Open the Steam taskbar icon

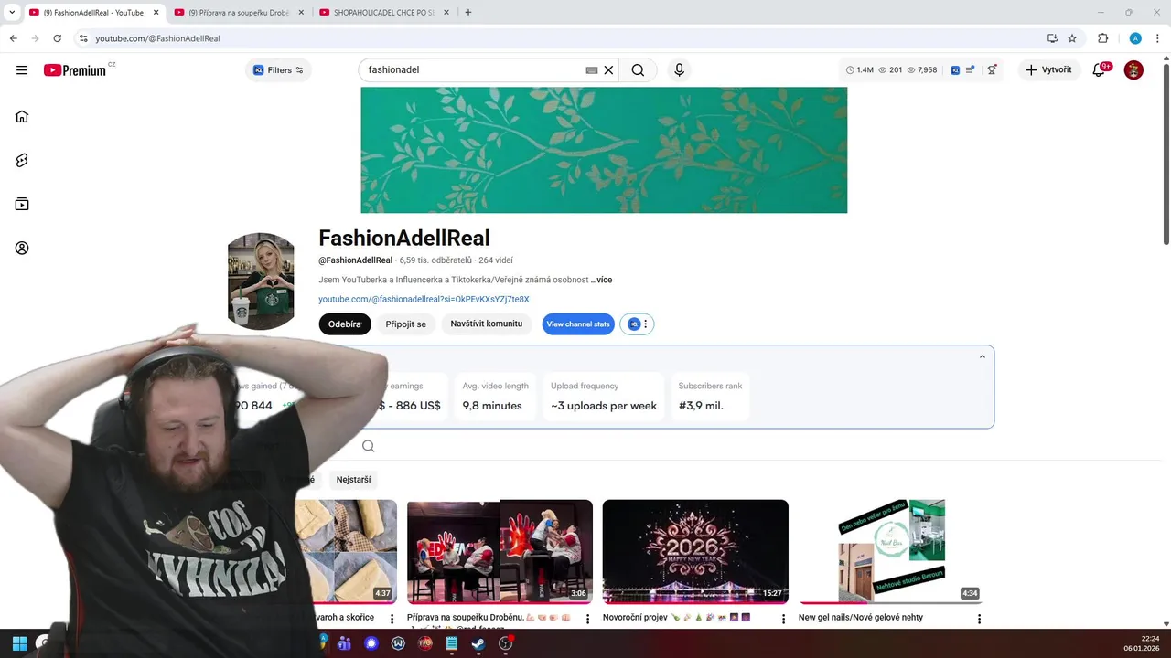[478, 643]
